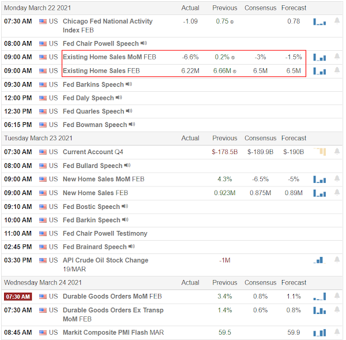Screen dimensions: 346x340
Task: Click the Tuesday March 23 2021 date header
Action: [38, 138]
